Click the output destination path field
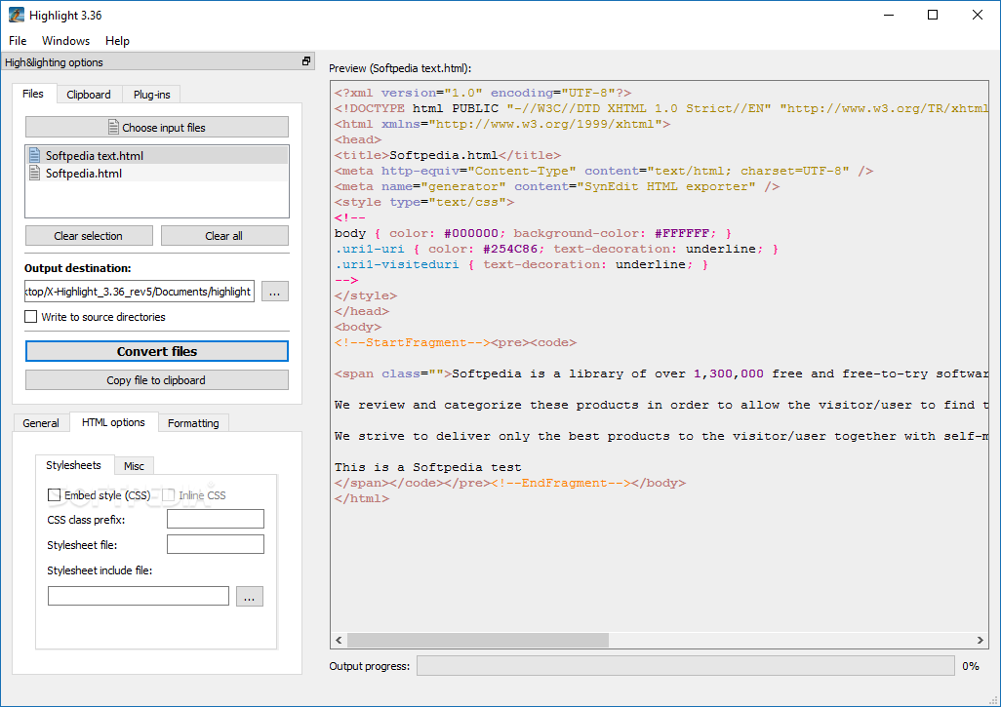 (x=140, y=291)
